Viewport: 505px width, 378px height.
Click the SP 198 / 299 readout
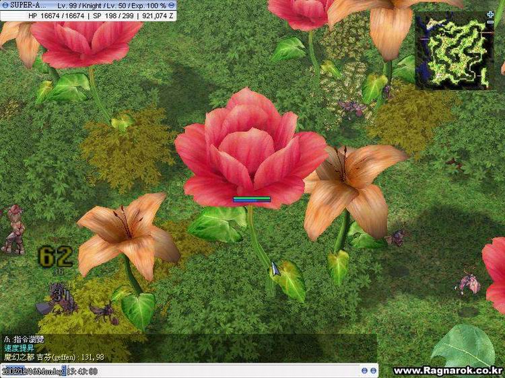(113, 15)
